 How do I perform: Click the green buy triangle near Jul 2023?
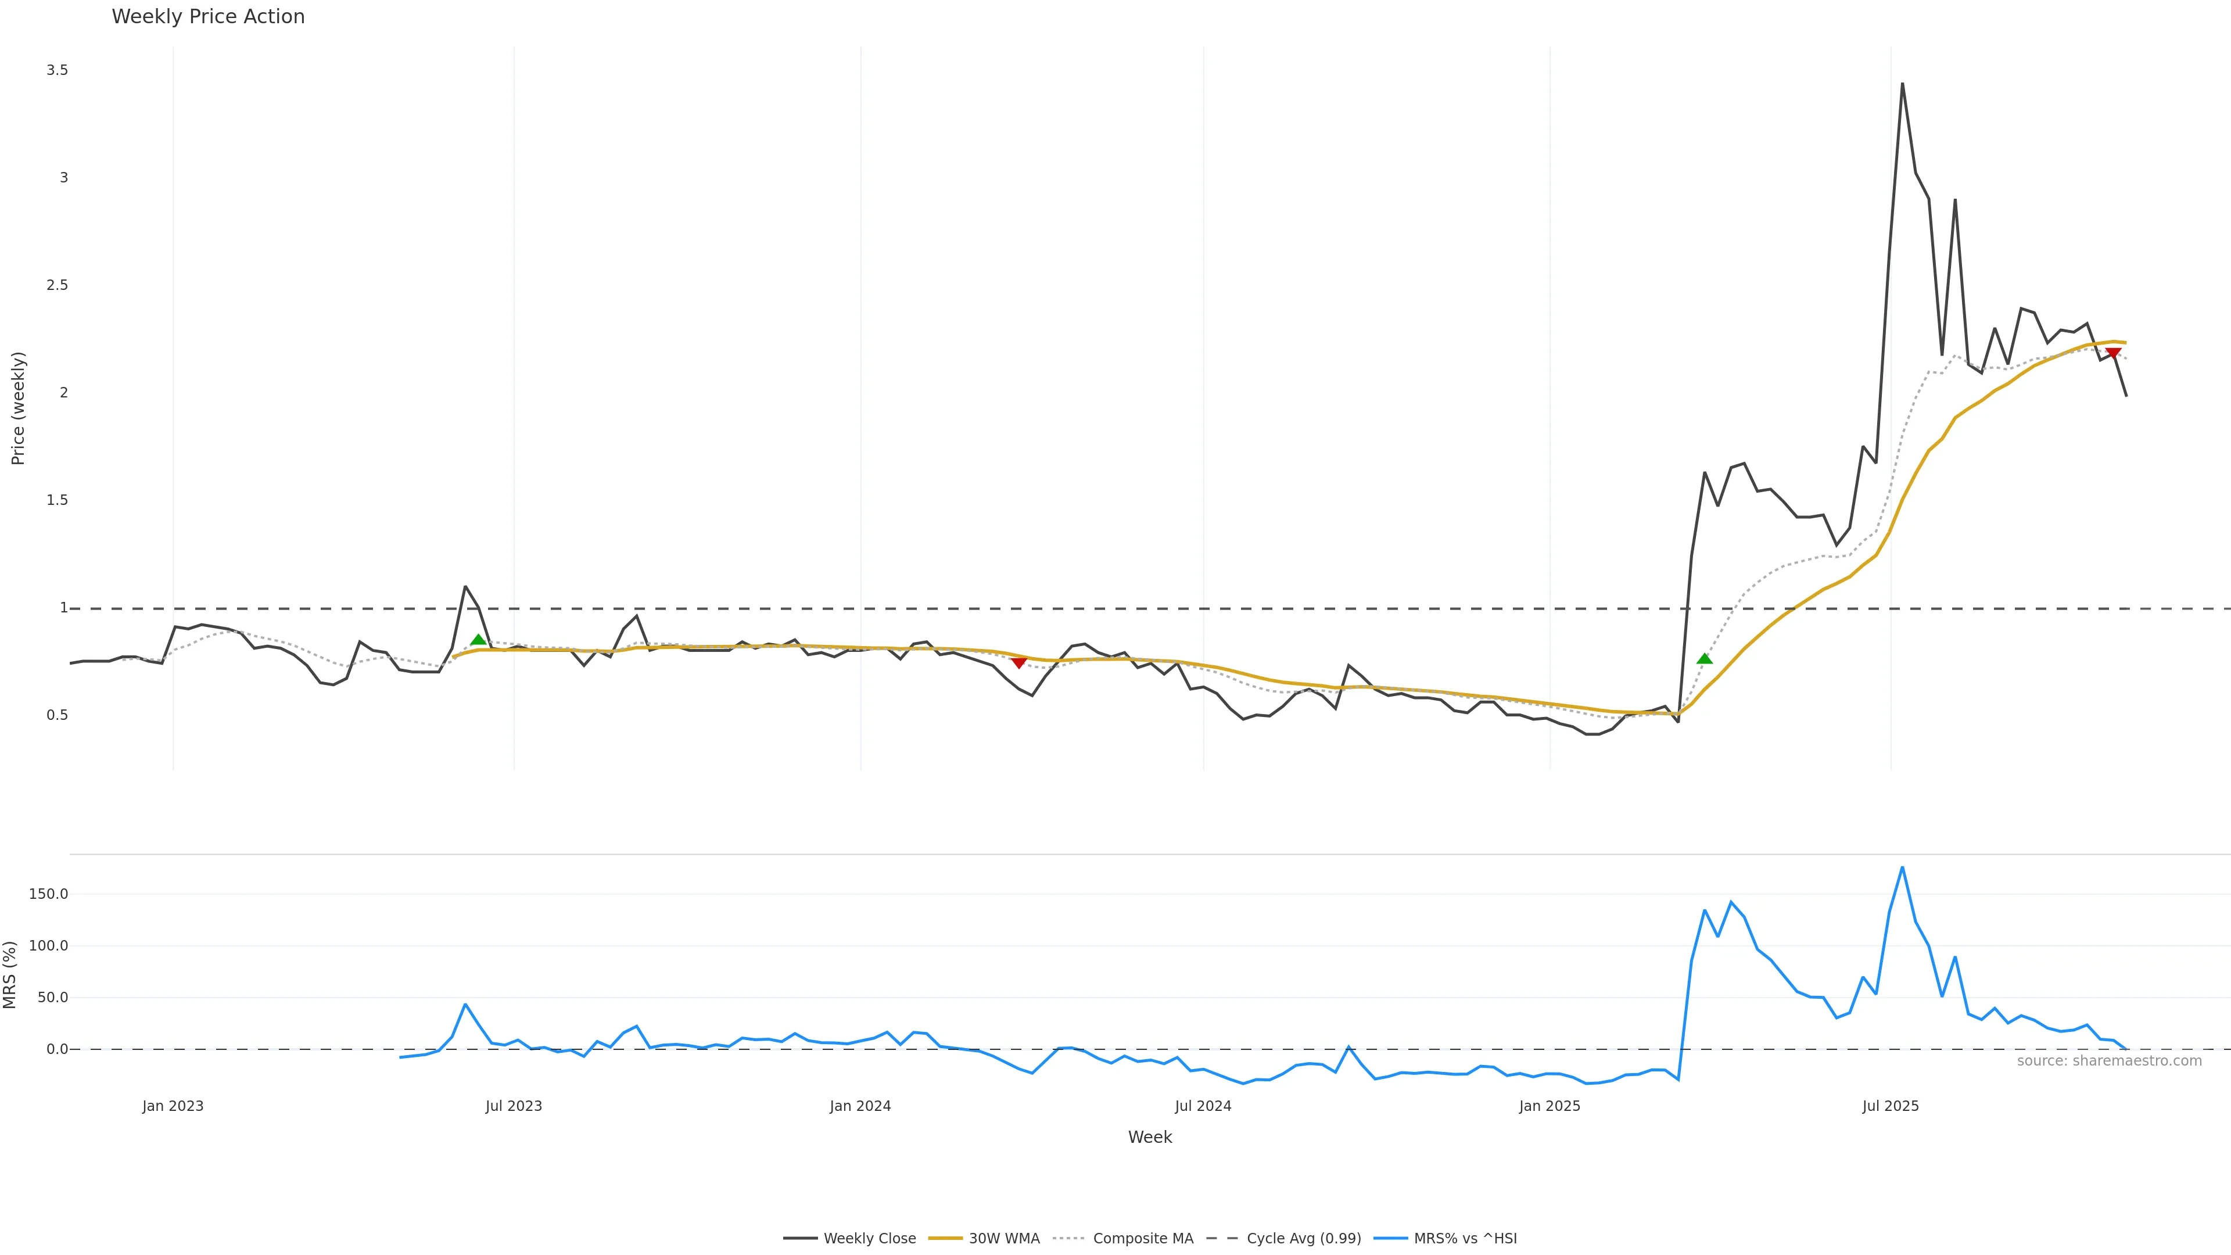(478, 640)
